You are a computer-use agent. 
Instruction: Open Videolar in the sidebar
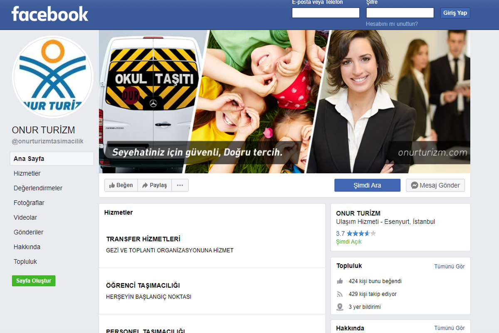click(x=25, y=218)
